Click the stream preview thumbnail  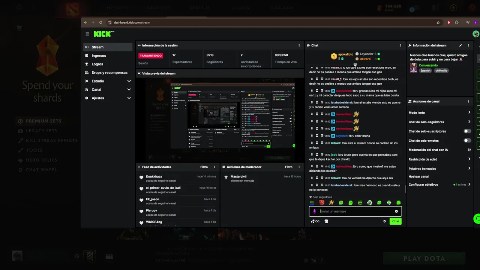click(220, 119)
